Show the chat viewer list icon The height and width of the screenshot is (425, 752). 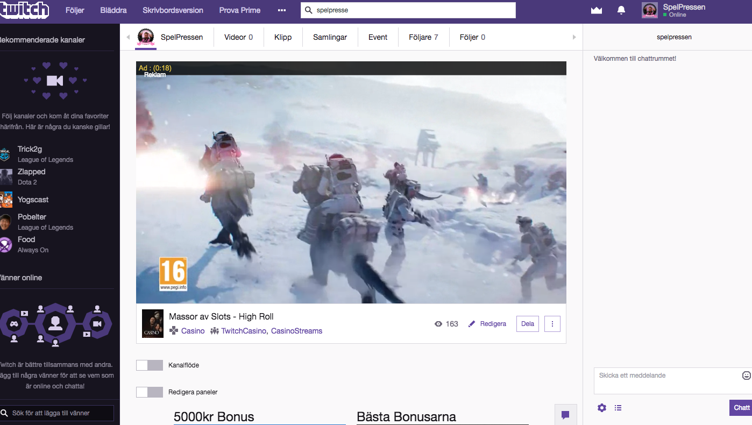point(618,408)
